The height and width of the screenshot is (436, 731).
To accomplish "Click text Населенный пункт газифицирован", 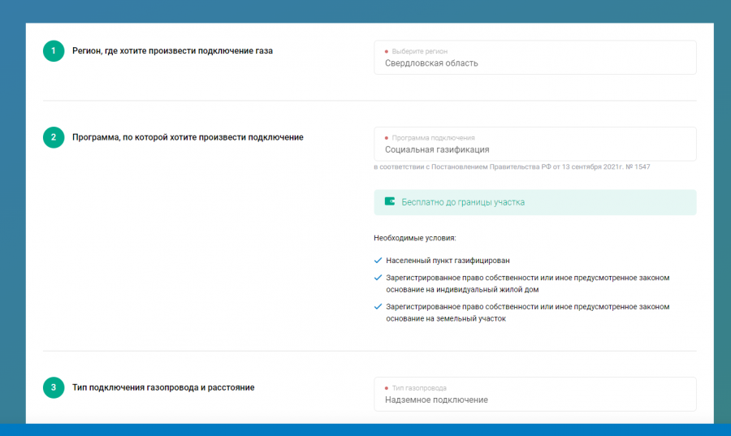I will click(448, 261).
